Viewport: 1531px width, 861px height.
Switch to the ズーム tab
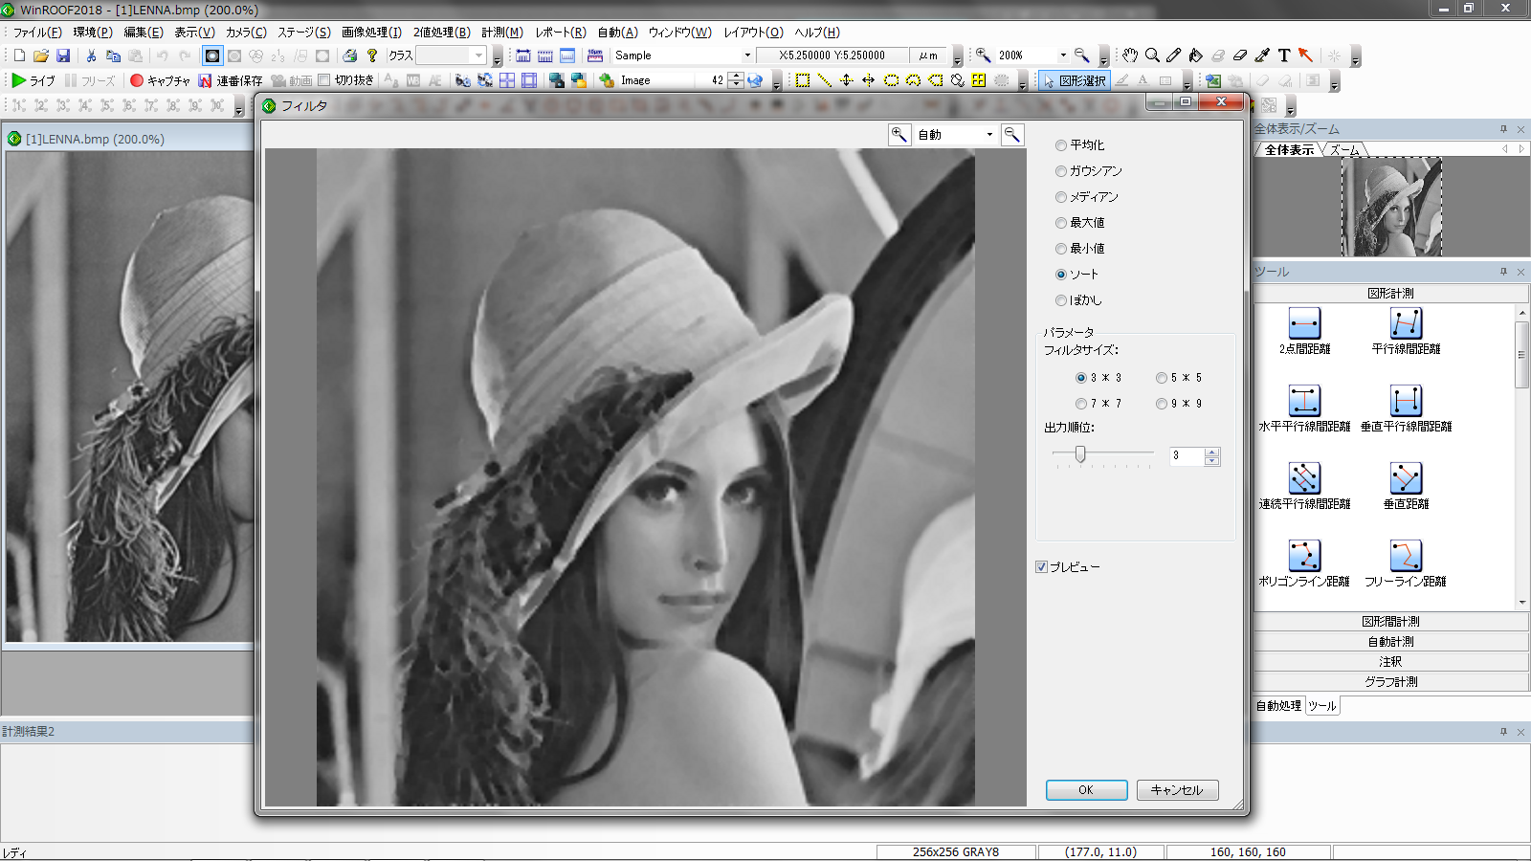tap(1344, 150)
